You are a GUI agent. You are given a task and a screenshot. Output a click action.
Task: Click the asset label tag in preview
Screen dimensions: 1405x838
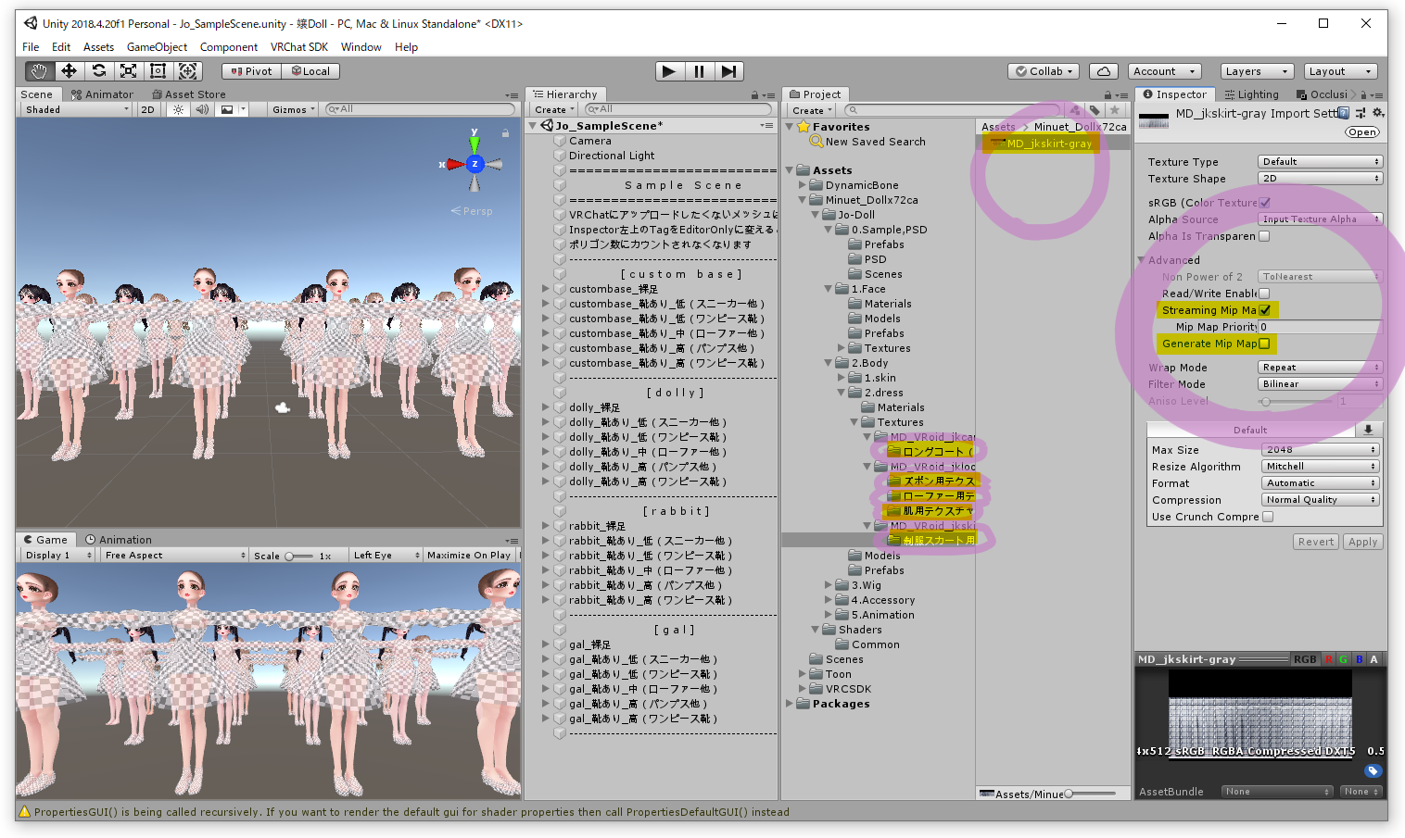[1373, 770]
